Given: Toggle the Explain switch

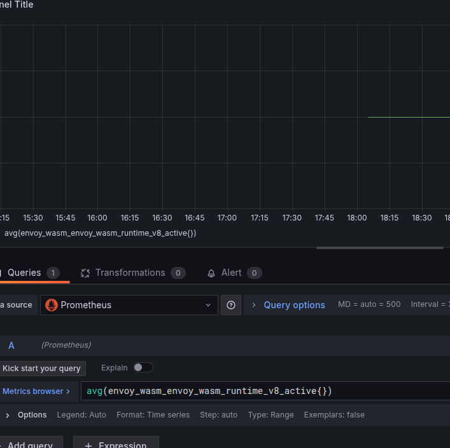Looking at the screenshot, I should point(143,367).
